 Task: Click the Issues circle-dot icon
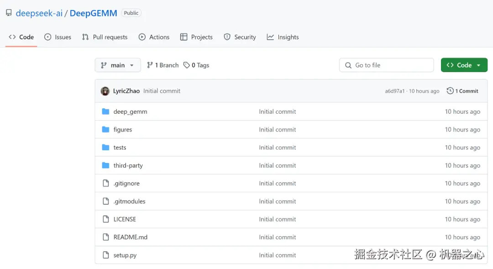pos(47,37)
